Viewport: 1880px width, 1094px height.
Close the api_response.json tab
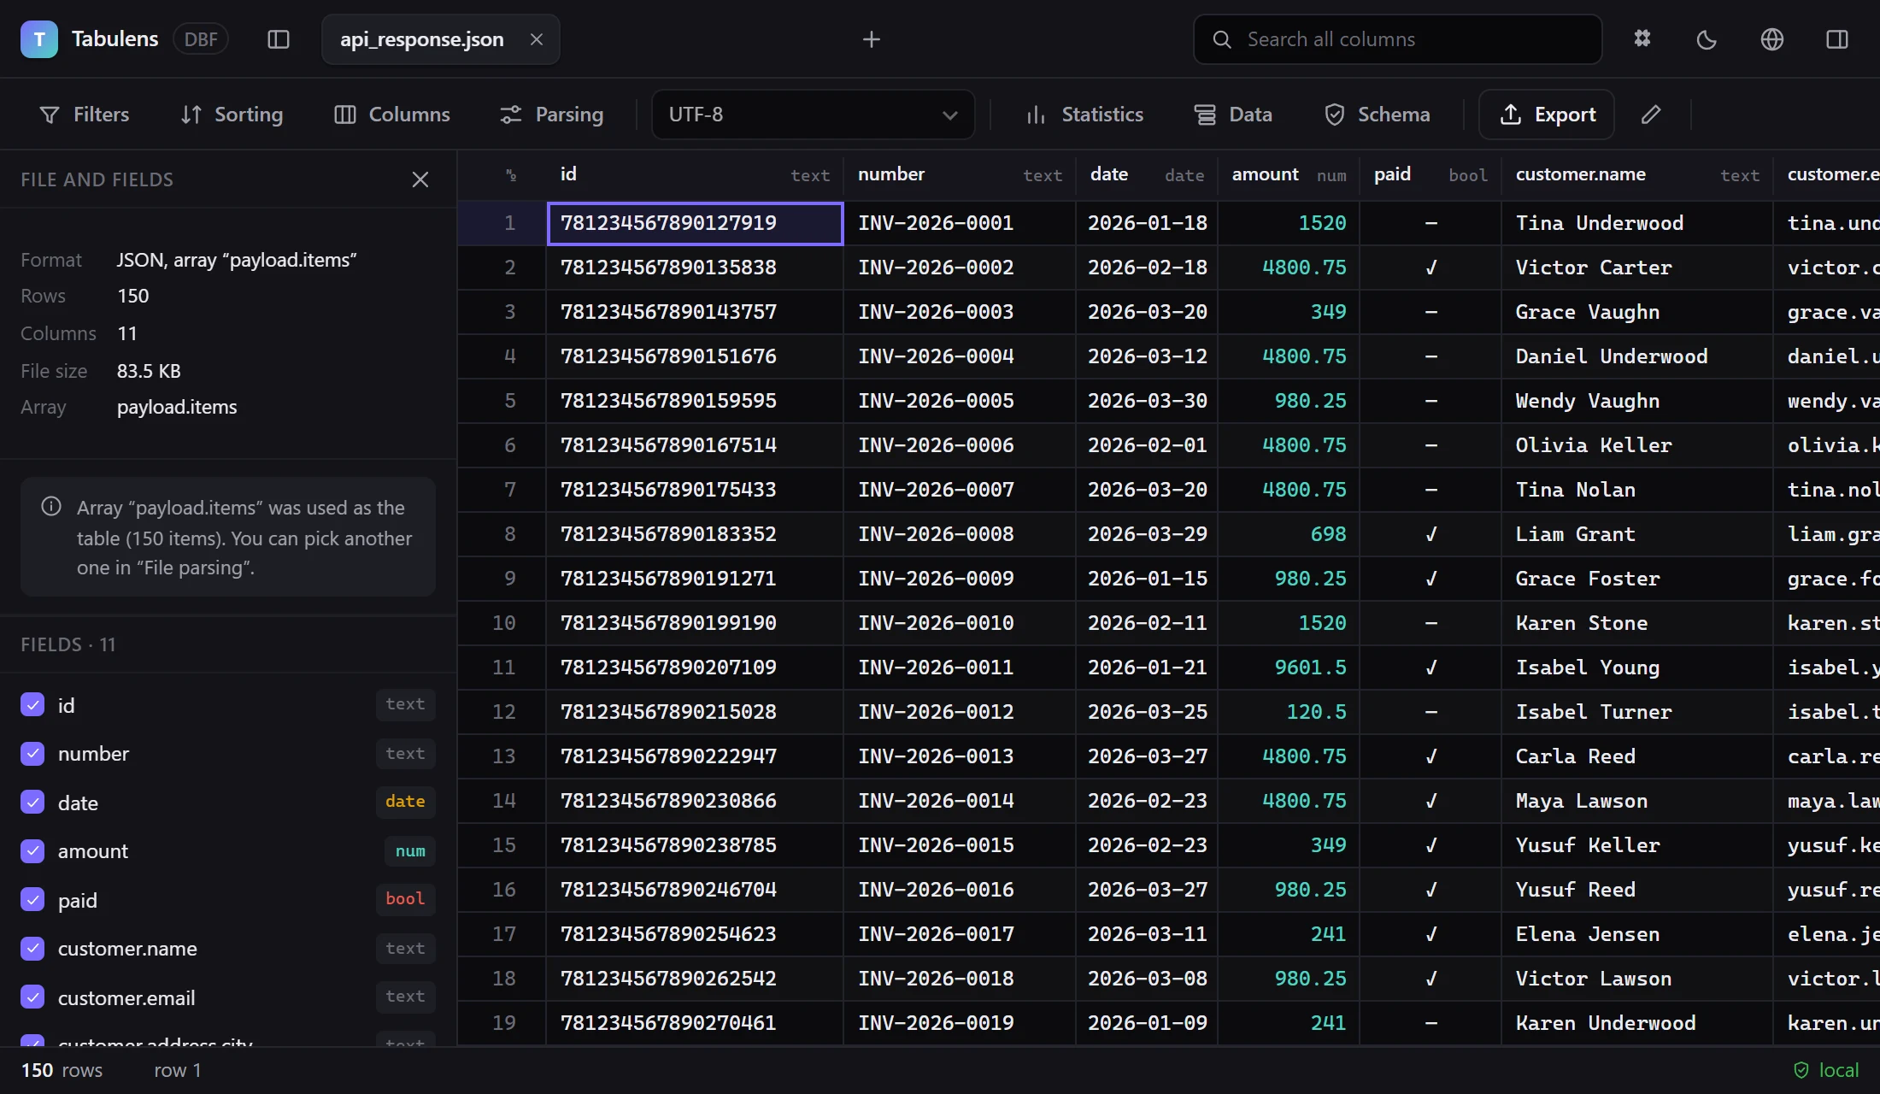pyautogui.click(x=537, y=39)
